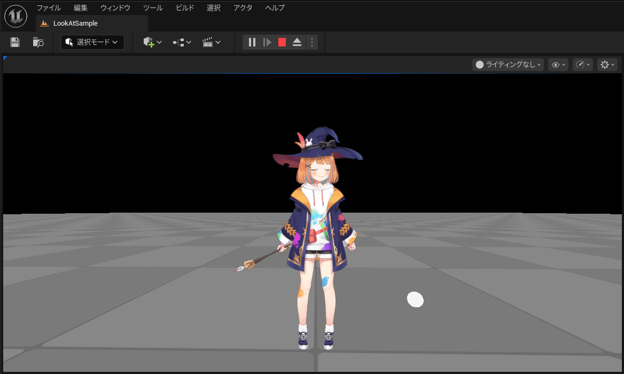
Task: Click the Unreal Engine logo icon
Action: click(15, 17)
